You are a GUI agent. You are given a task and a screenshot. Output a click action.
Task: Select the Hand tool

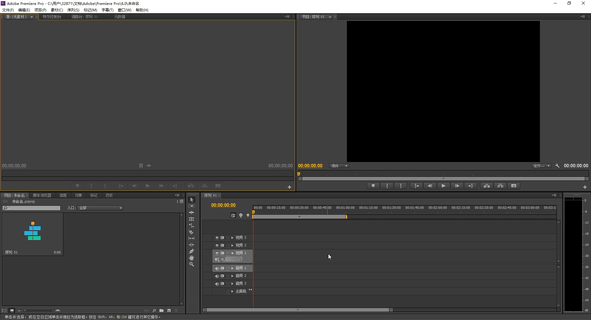(191, 258)
